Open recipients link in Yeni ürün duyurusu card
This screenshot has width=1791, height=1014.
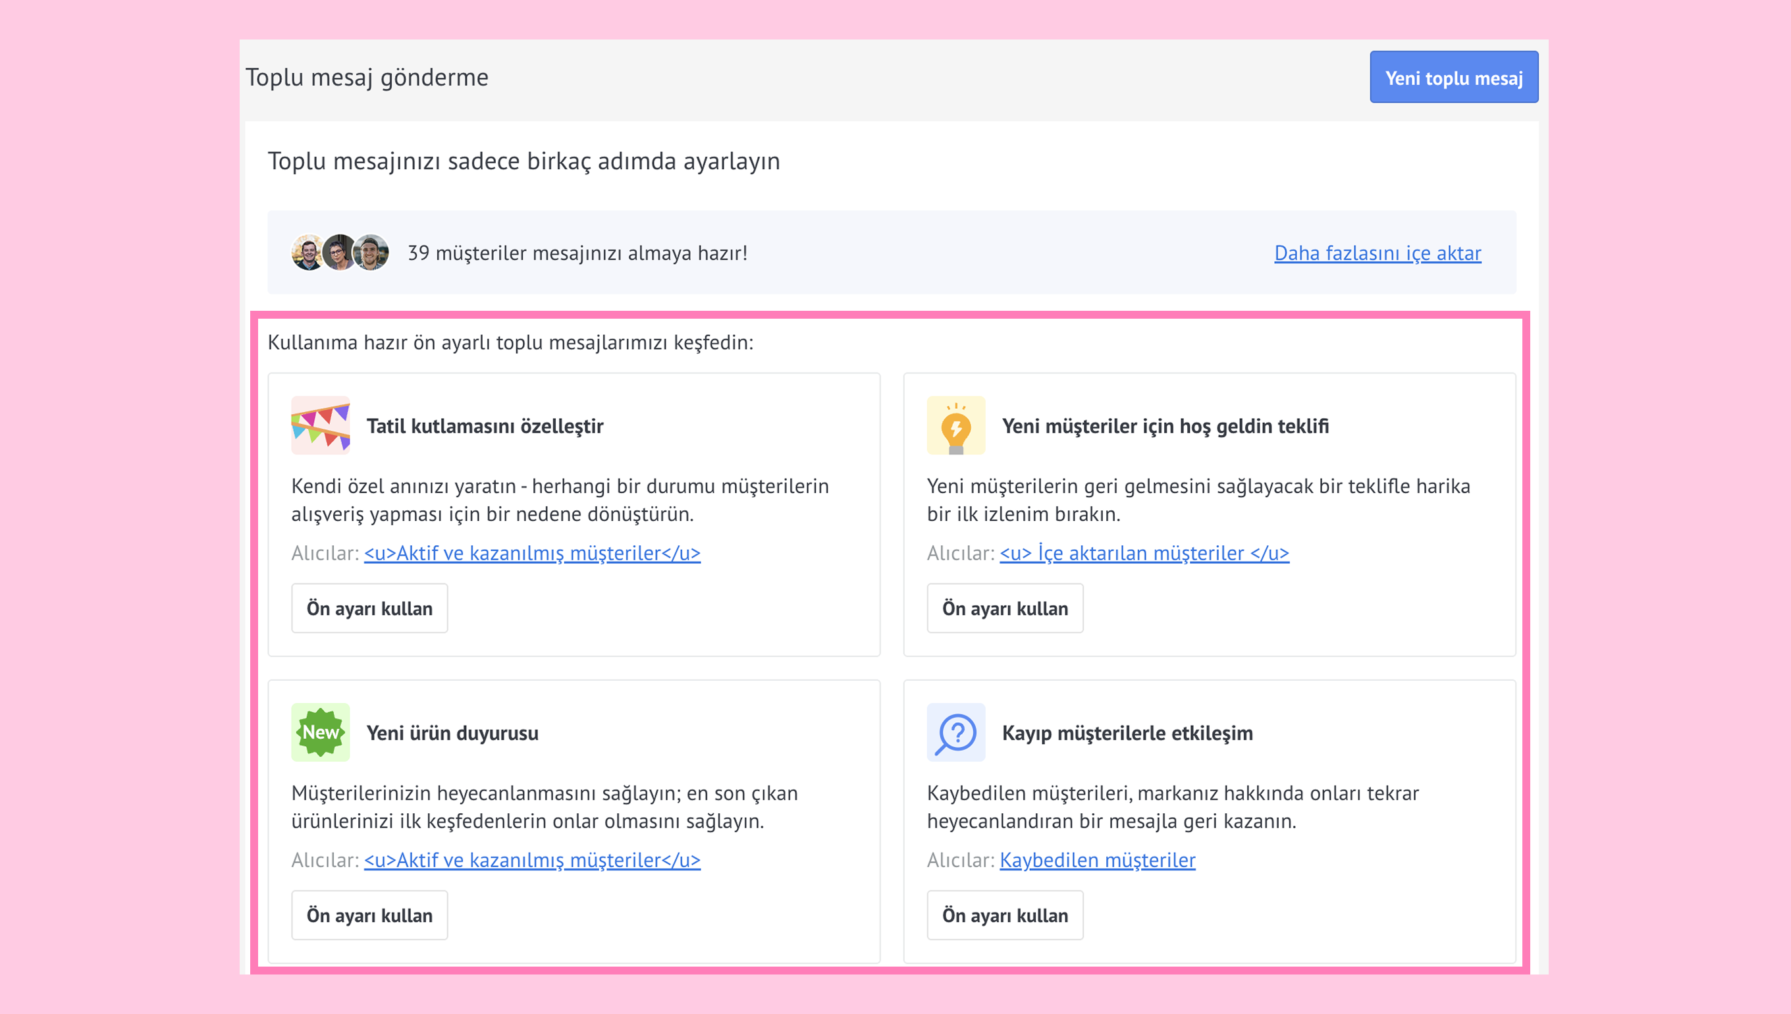pyautogui.click(x=532, y=860)
